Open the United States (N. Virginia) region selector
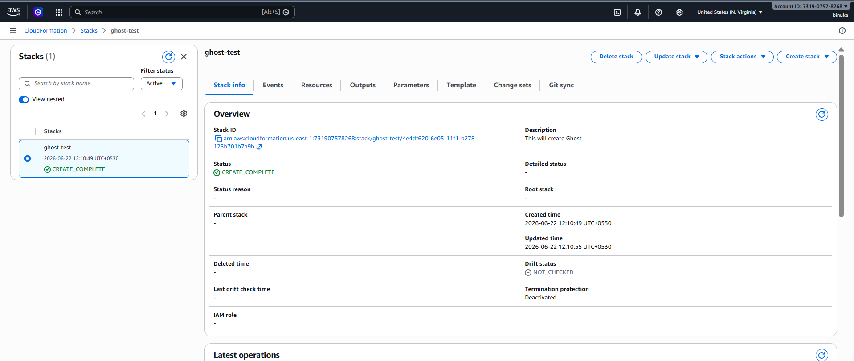 coord(730,12)
